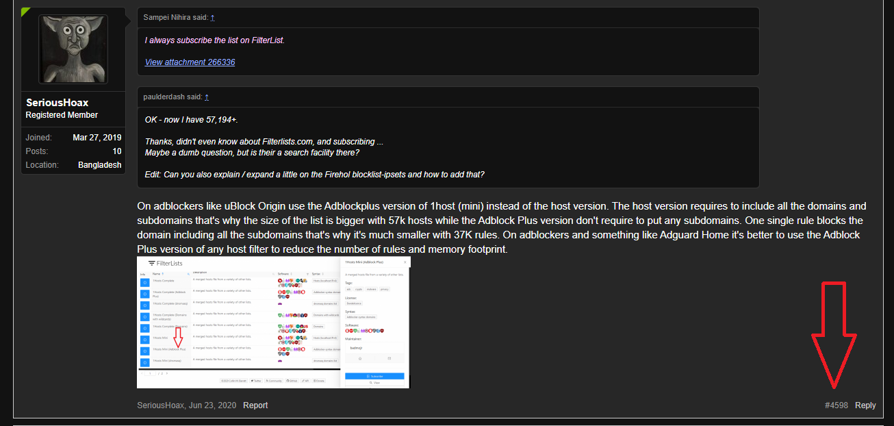Viewport: 894px width, 426px height.
Task: Reply to this post
Action: pyautogui.click(x=865, y=405)
